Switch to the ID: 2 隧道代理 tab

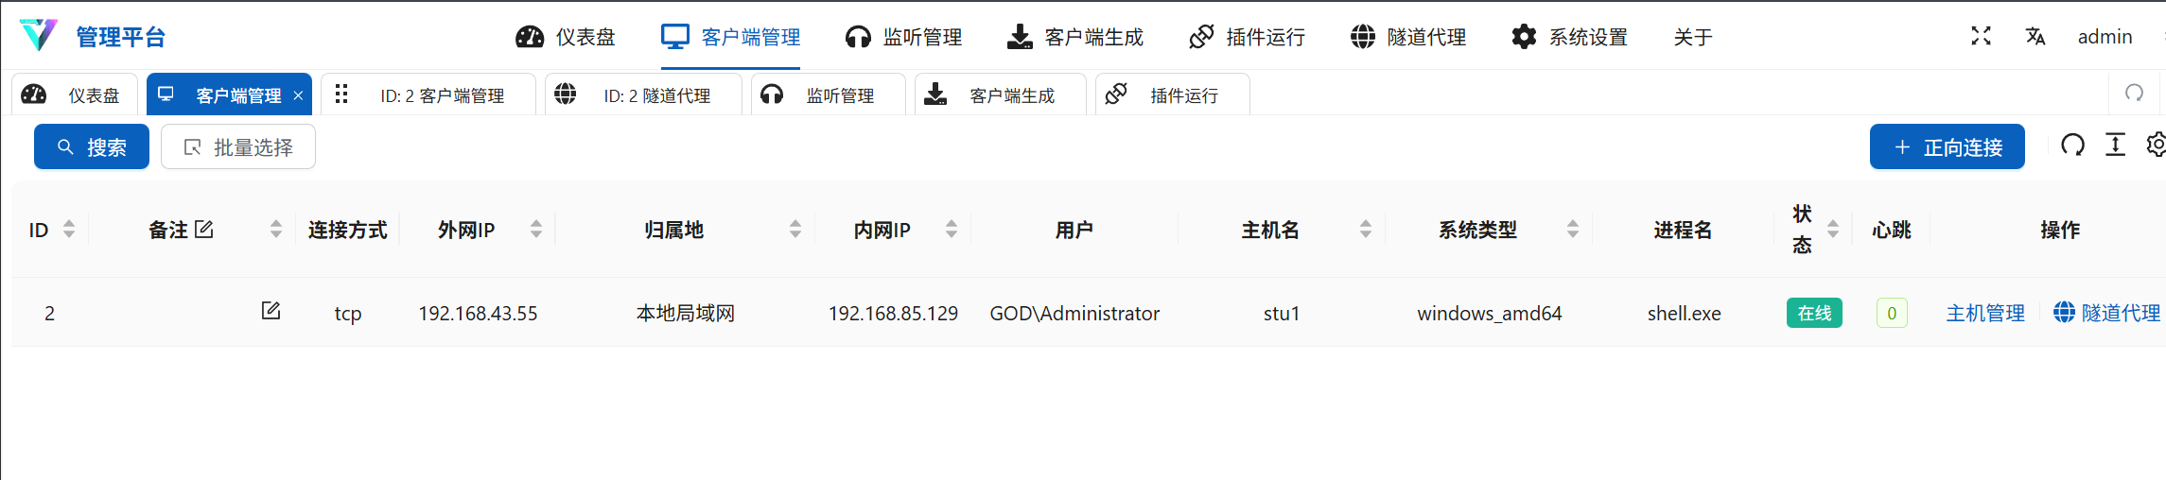(643, 94)
